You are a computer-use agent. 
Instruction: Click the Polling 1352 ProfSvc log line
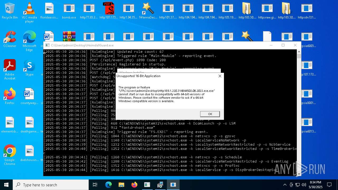coord(142,166)
